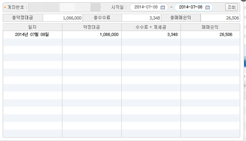Focus the end date field after the tilde
Screen dimensions: 246x141
click(193, 7)
